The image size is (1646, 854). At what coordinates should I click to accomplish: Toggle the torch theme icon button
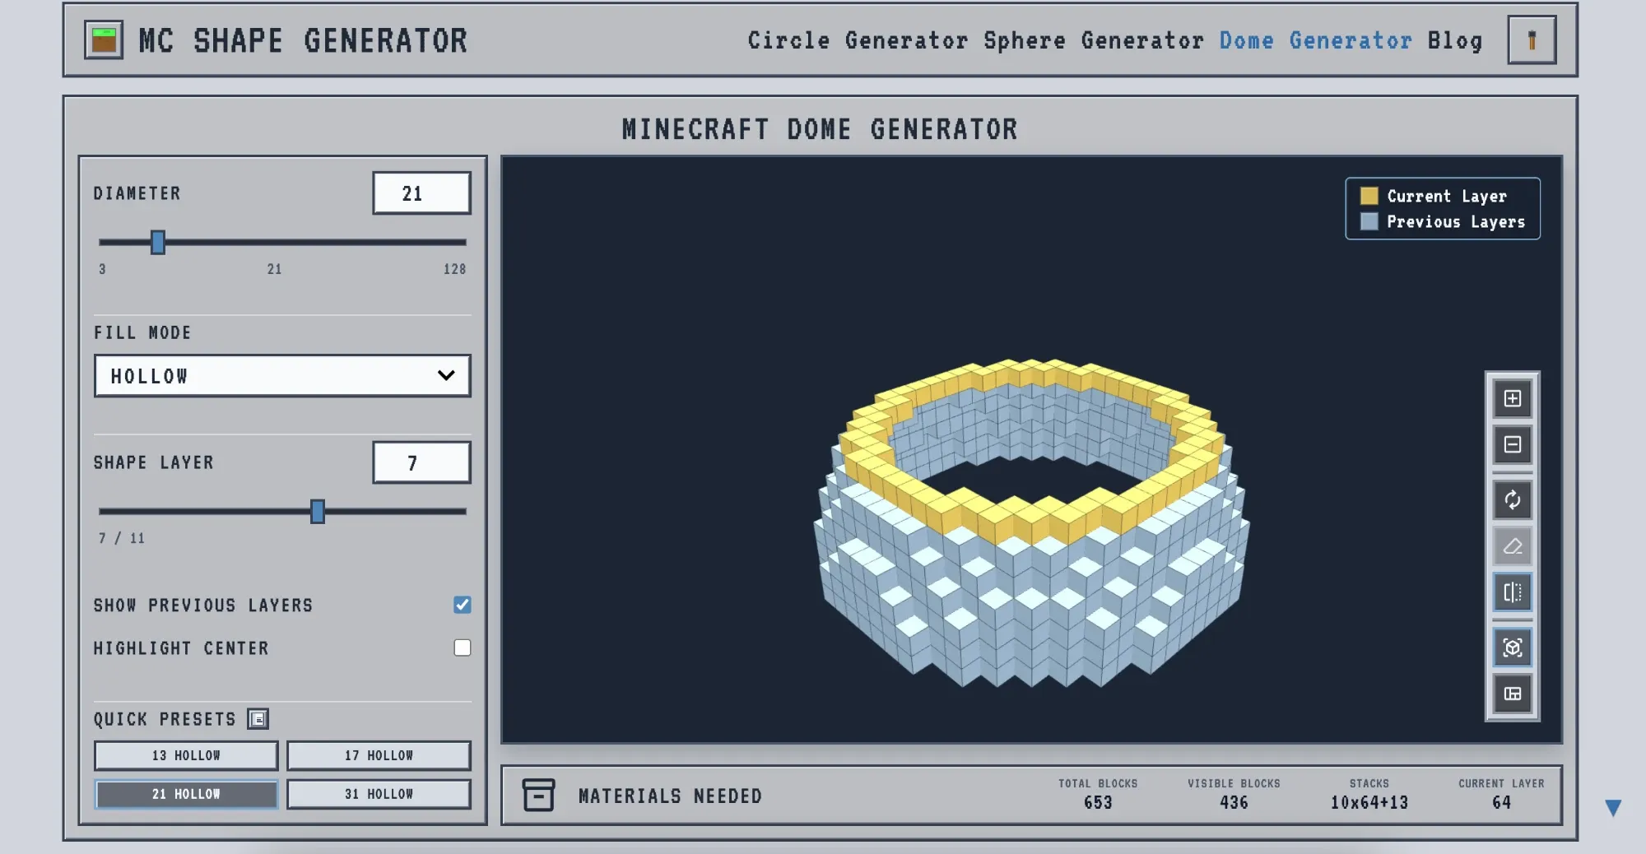1532,39
